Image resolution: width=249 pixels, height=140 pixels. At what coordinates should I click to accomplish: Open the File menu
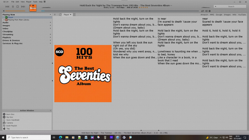point(13,2)
